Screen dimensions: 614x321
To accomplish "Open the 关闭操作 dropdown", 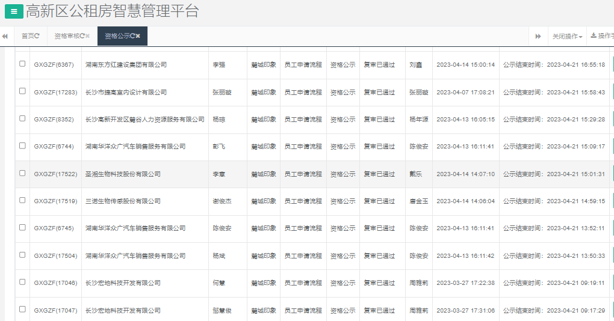I will tap(567, 36).
